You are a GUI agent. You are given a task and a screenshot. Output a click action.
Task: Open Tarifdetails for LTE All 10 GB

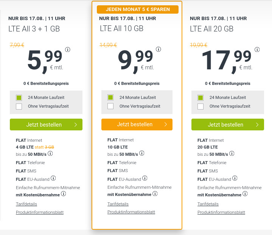point(118,204)
